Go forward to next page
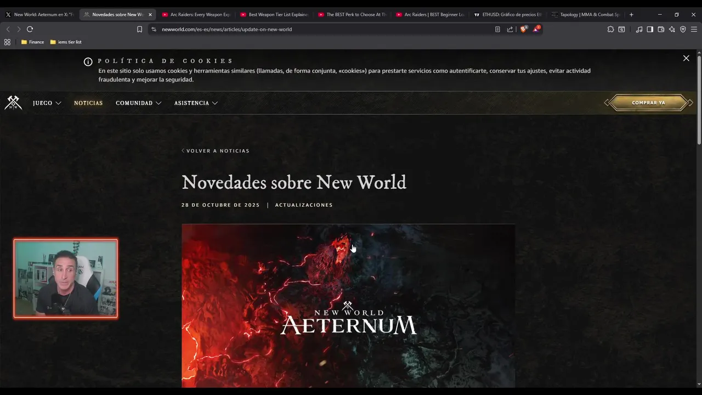The image size is (702, 395). [19, 29]
